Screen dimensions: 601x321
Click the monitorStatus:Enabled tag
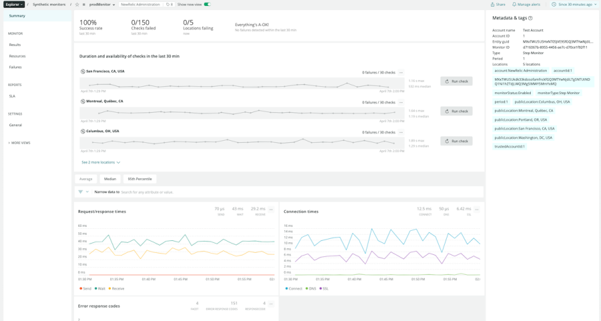513,93
